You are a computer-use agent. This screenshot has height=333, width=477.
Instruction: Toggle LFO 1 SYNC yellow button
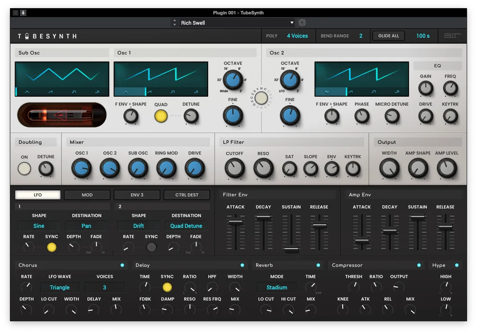(52, 247)
